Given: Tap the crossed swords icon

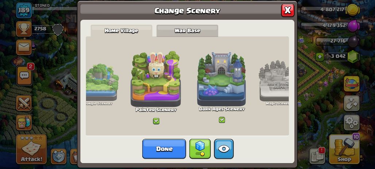Looking at the screenshot, I should click(24, 103).
